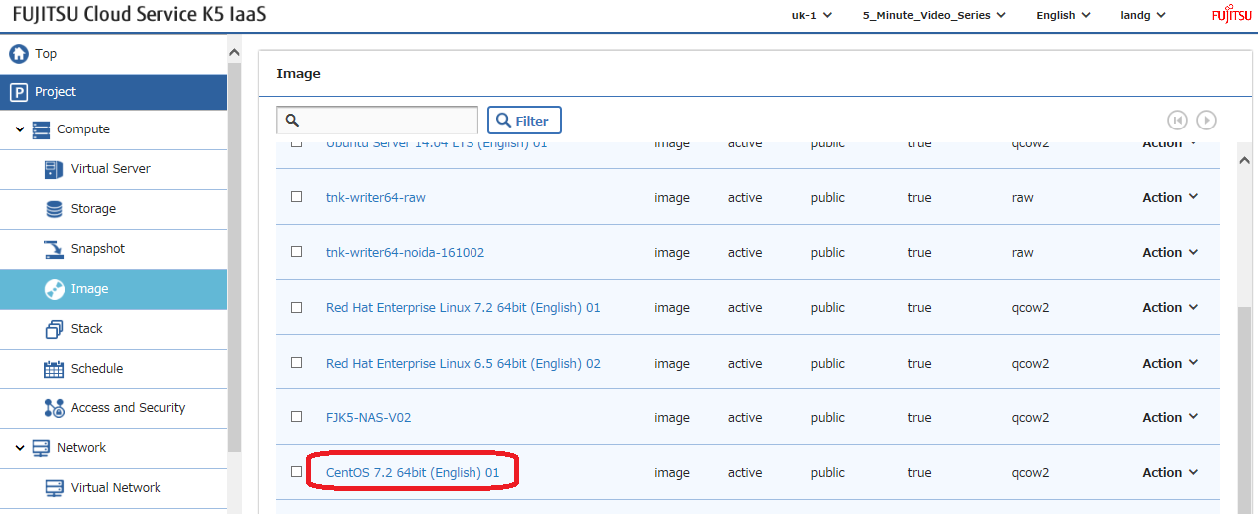Open Access and Security menu item
Viewport: 1258px width, 514px height.
(x=114, y=408)
